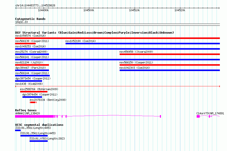Select the nsv1049253 (Coe2014) blue gain bar
This screenshot has width=227, height=151.
pos(117,49)
